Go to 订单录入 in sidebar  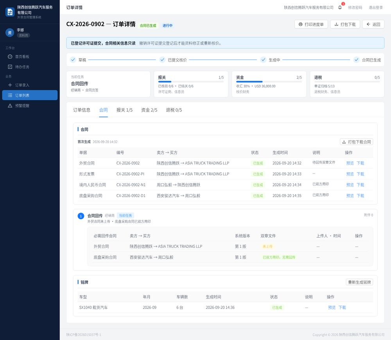point(30,85)
